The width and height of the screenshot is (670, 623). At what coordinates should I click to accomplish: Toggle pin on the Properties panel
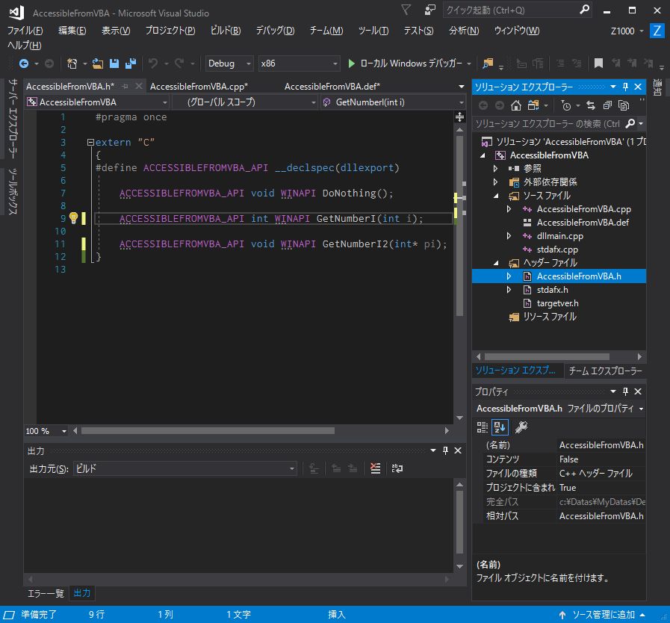626,391
